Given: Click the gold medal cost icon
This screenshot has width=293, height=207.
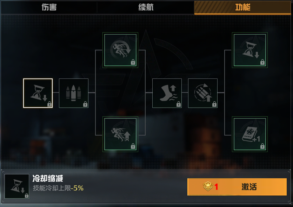Looking at the screenshot, I should (208, 186).
